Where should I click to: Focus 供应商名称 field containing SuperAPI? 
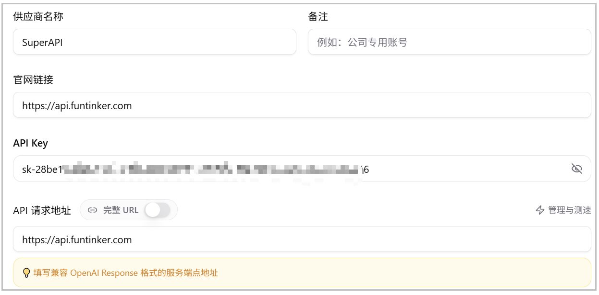click(154, 42)
